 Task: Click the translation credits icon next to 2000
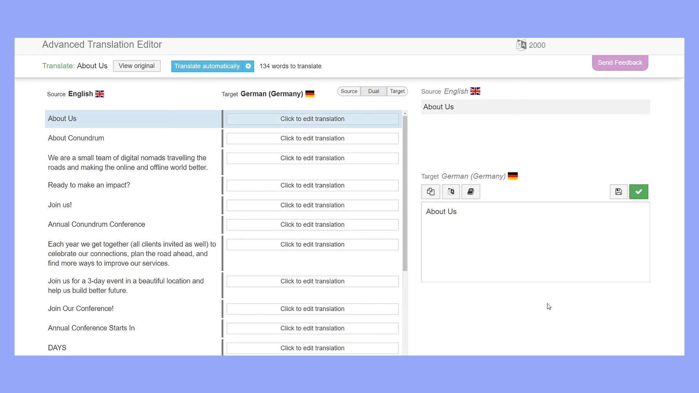(521, 44)
